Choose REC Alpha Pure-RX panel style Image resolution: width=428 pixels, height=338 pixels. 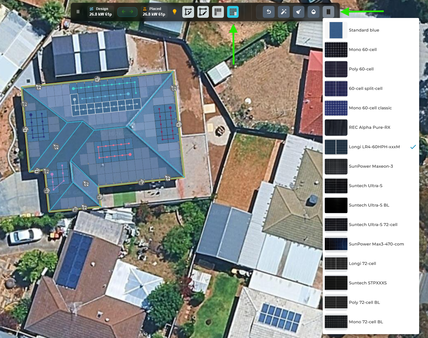pos(369,127)
